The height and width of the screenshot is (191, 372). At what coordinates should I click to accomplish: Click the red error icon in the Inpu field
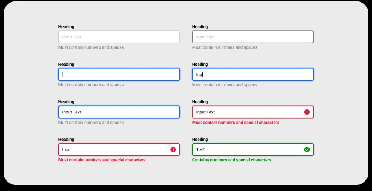pos(173,150)
